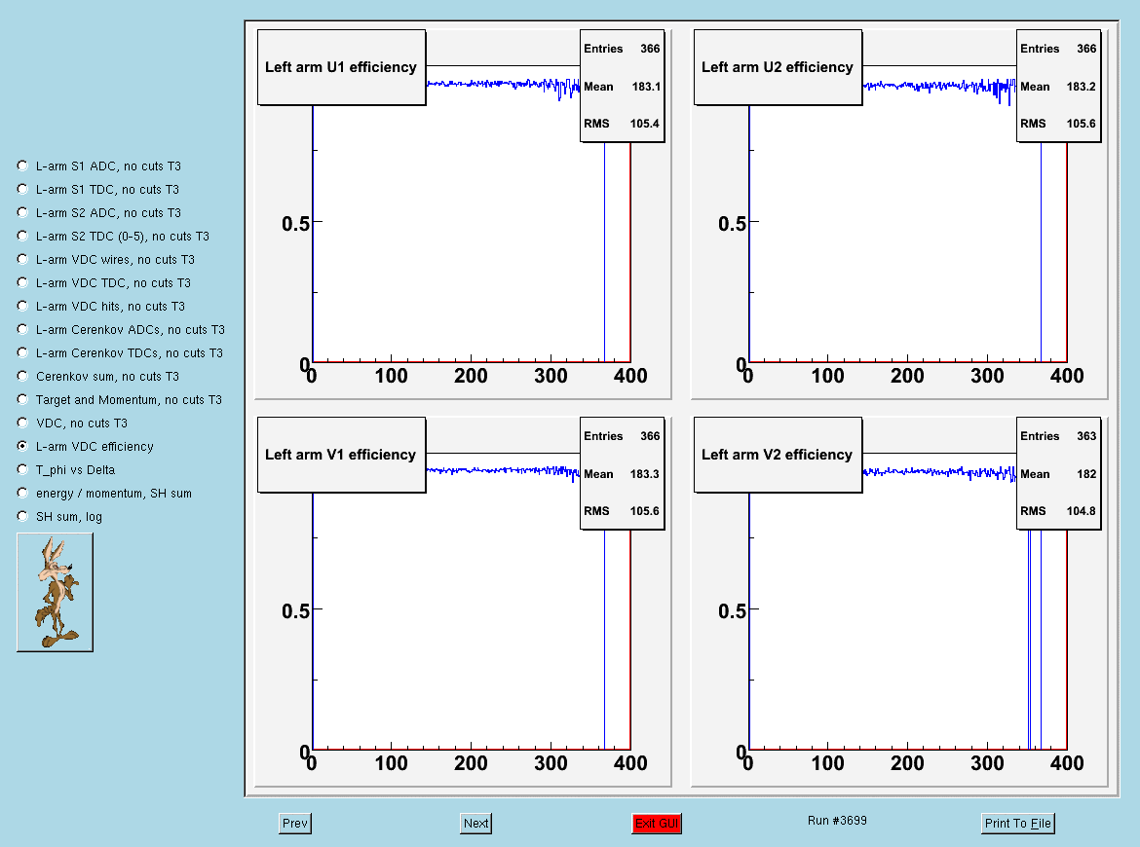Click the red Exit GUI button

point(657,823)
